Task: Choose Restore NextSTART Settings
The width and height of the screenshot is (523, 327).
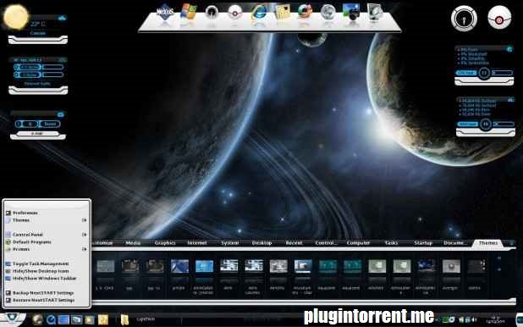Action: (40, 300)
